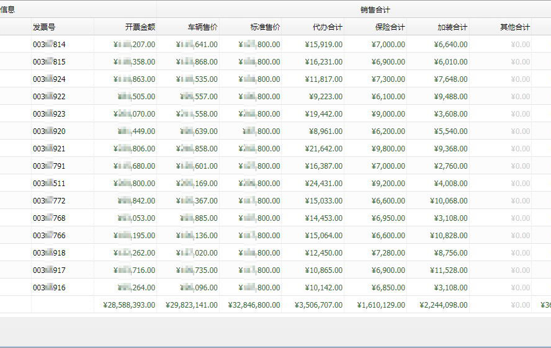Click the 加装合计 column header
This screenshot has height=348, width=551.
[452, 27]
